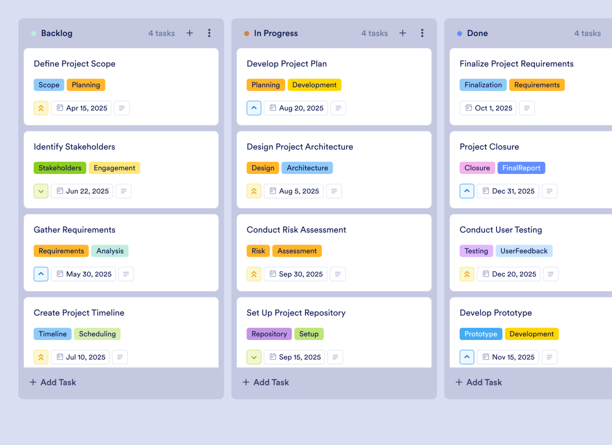
Task: Click Add Task in the Done column
Action: pos(478,382)
